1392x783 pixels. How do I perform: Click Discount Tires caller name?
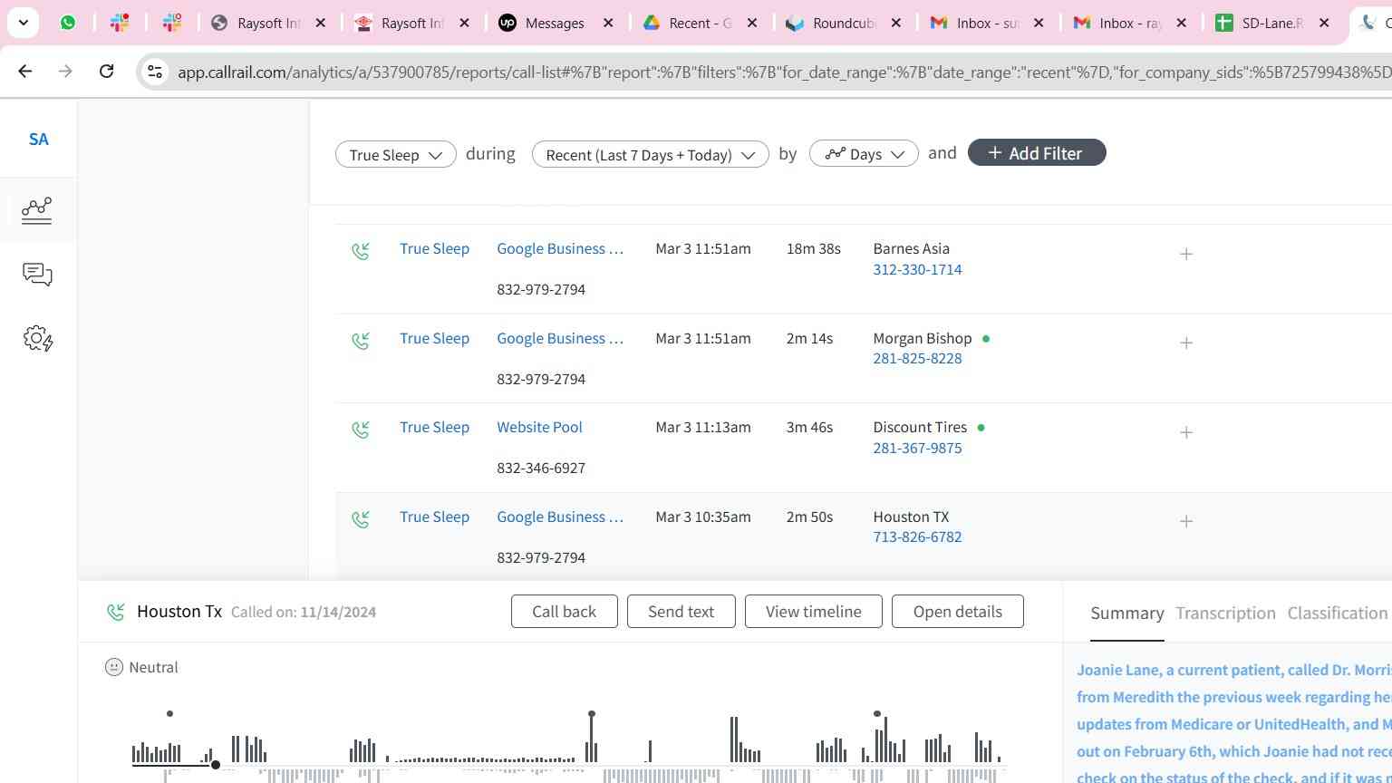920,427
